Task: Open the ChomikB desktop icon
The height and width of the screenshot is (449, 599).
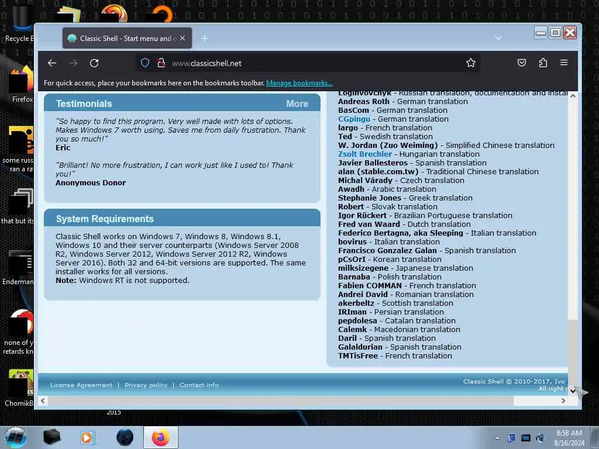Action: (19, 388)
